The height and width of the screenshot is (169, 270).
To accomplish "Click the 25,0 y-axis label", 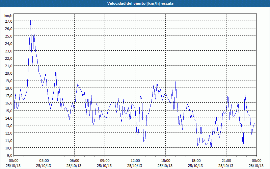I will coord(9,36).
